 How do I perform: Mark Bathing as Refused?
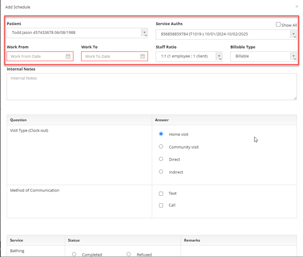[129, 254]
